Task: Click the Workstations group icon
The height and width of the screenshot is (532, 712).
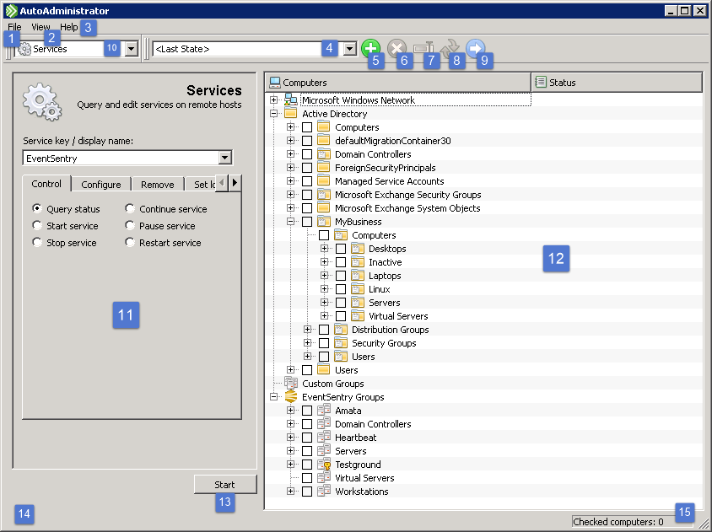Action: click(x=324, y=492)
